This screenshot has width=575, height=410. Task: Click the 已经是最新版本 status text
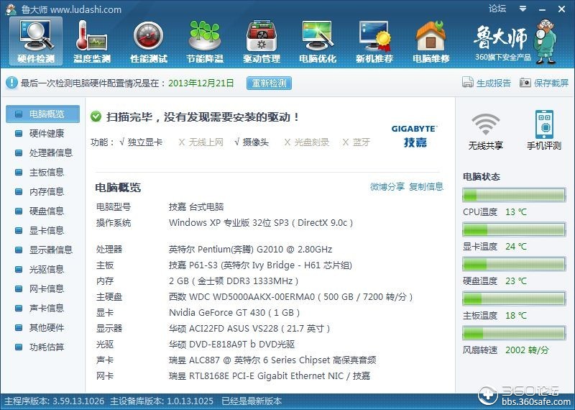pyautogui.click(x=252, y=401)
